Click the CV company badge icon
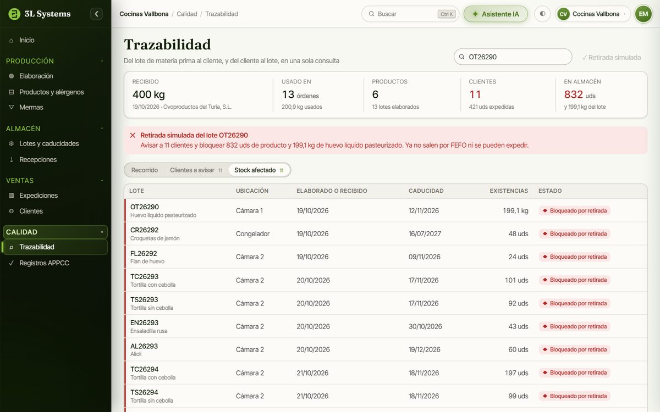Image resolution: width=660 pixels, height=412 pixels. [563, 14]
